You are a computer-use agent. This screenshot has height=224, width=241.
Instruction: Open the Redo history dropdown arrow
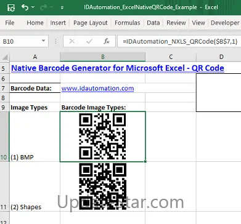52,7
